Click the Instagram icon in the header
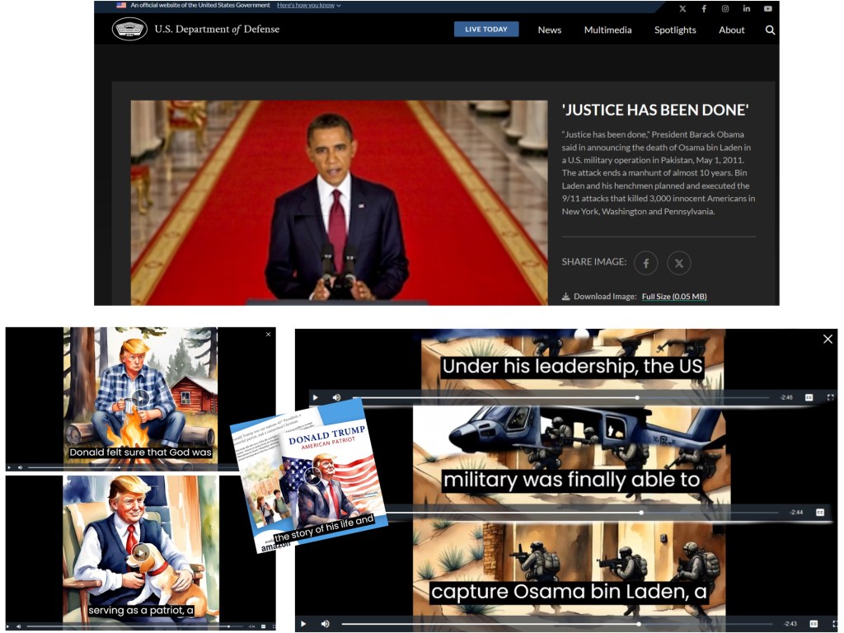The height and width of the screenshot is (633, 844). click(x=725, y=8)
